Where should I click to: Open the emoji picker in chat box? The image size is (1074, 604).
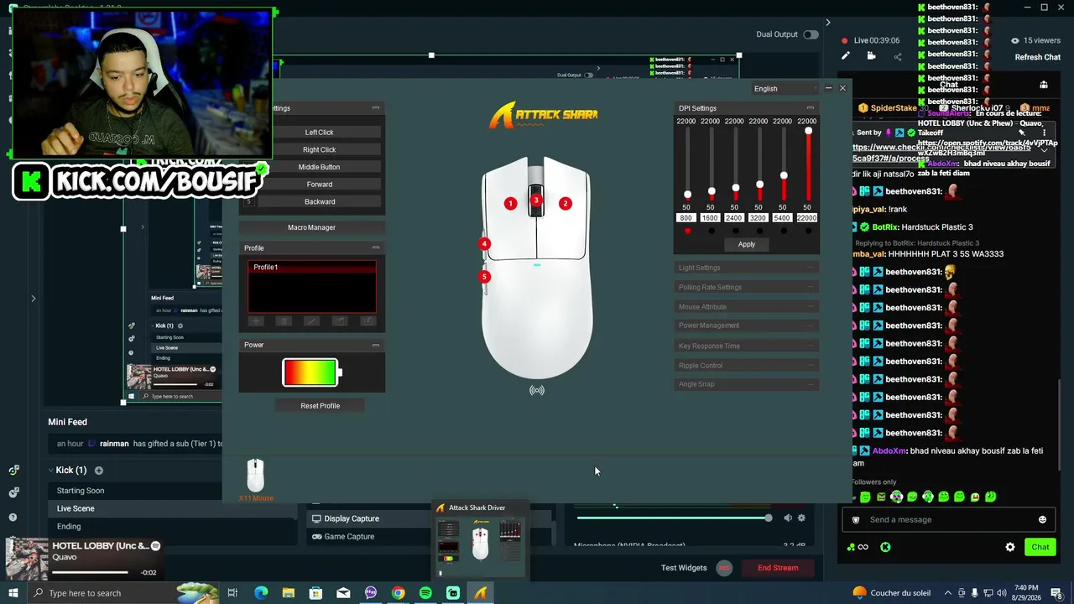(x=1042, y=520)
